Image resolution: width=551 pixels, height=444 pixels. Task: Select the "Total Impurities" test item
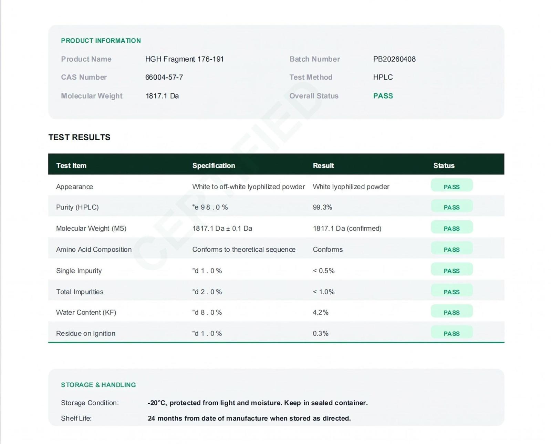tap(80, 292)
